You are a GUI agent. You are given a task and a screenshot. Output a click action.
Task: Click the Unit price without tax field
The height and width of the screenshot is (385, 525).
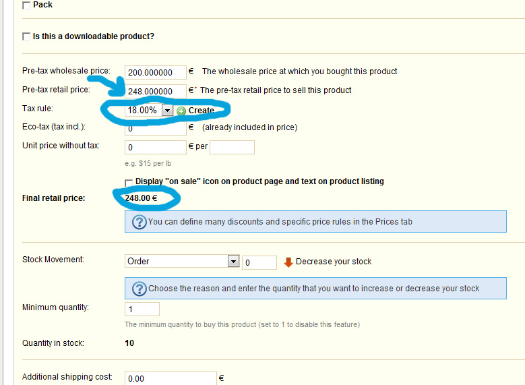(156, 147)
